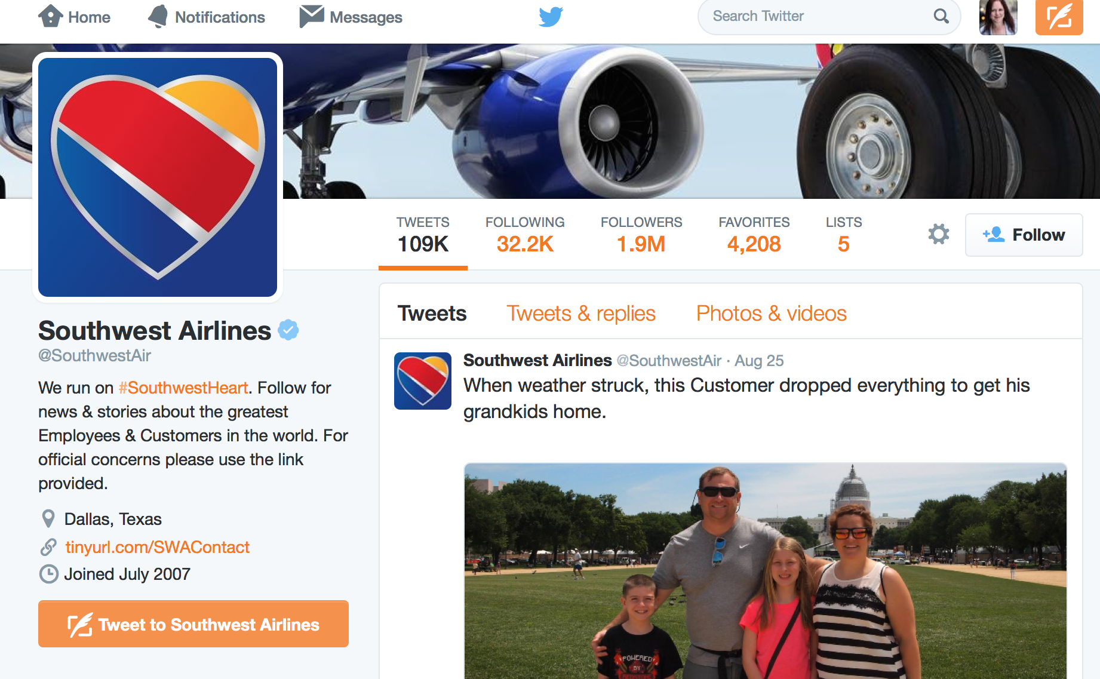Click the search magnifier icon
This screenshot has width=1100, height=679.
941,16
